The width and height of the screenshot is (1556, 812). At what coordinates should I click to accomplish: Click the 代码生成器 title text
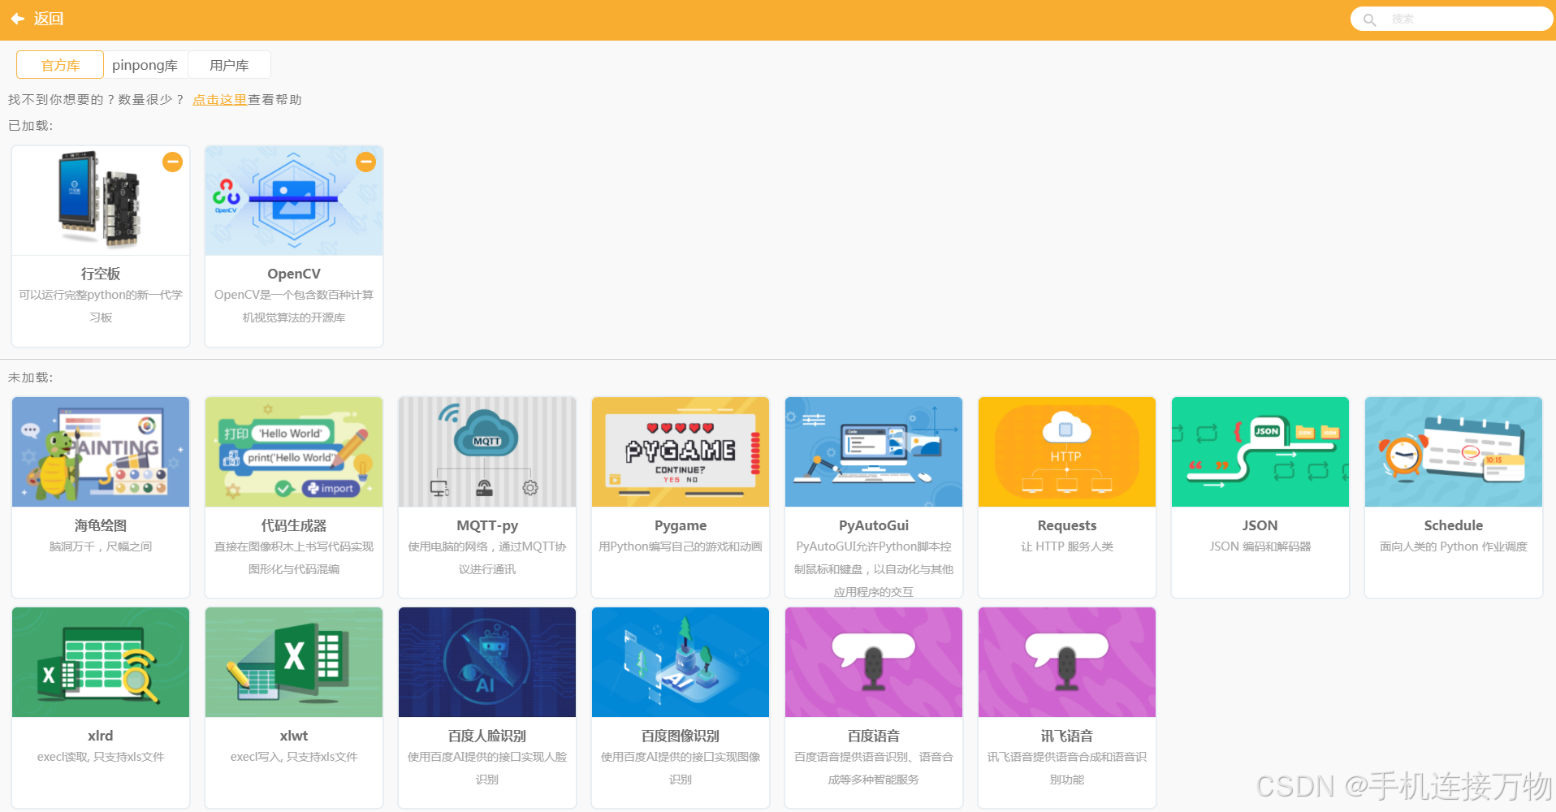pos(294,525)
